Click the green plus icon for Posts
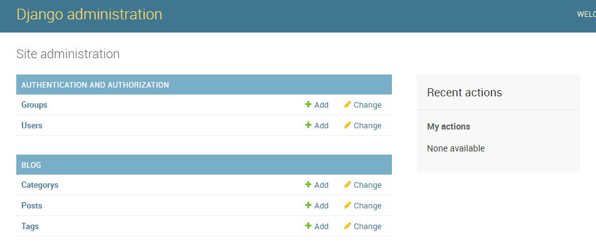This screenshot has height=251, width=596. tap(308, 205)
